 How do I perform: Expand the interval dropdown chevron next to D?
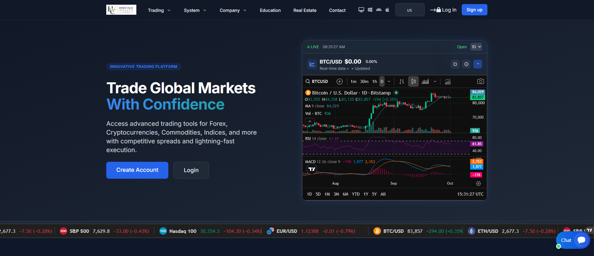[389, 81]
